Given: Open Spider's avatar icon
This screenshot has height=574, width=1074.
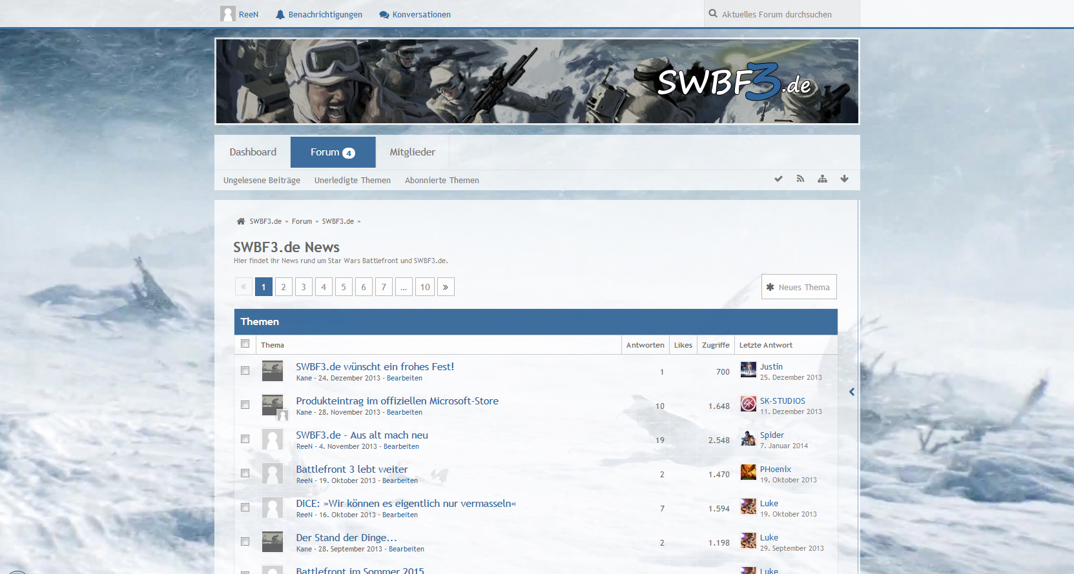Looking at the screenshot, I should tap(749, 438).
